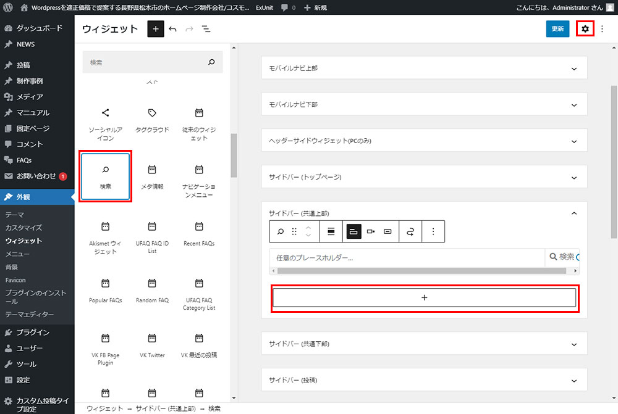The height and width of the screenshot is (414, 618).
Task: Open カスタマイズ in the sidebar menu
Action: [23, 228]
